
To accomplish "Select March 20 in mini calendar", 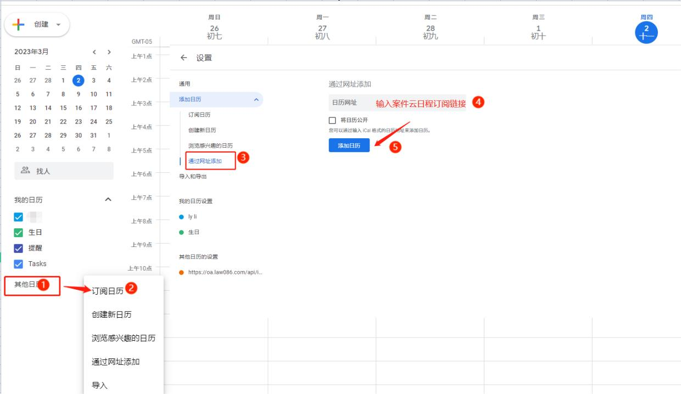I will pyautogui.click(x=33, y=122).
